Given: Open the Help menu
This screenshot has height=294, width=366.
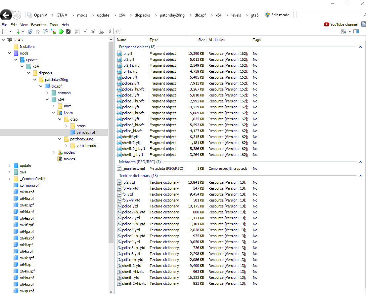Looking at the screenshot, I should [x=65, y=25].
